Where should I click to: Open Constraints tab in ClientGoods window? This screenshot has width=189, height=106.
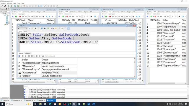pos(73,12)
